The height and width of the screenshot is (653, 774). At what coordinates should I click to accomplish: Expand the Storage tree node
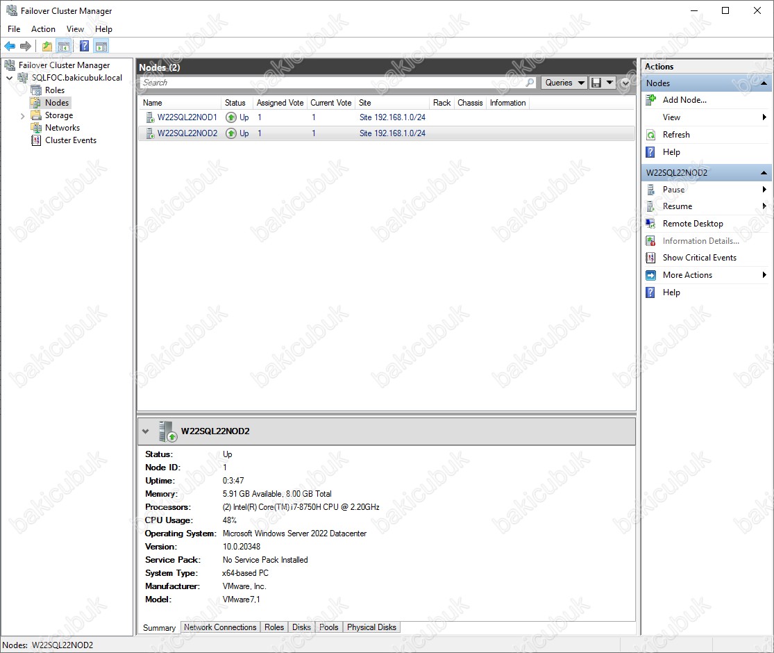(23, 116)
